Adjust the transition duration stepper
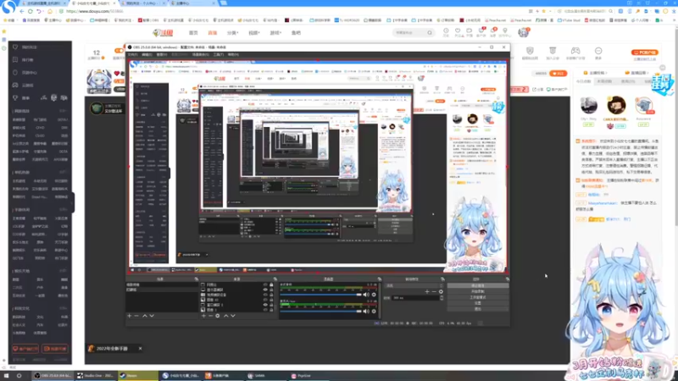The image size is (678, 381). 441,298
